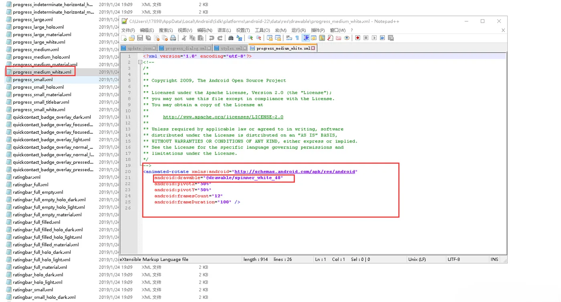Screen dimensions: 561x302
Task: Open the 文件(F) menu
Action: coord(128,30)
